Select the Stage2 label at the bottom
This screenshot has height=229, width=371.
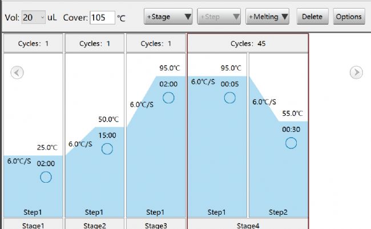click(95, 225)
